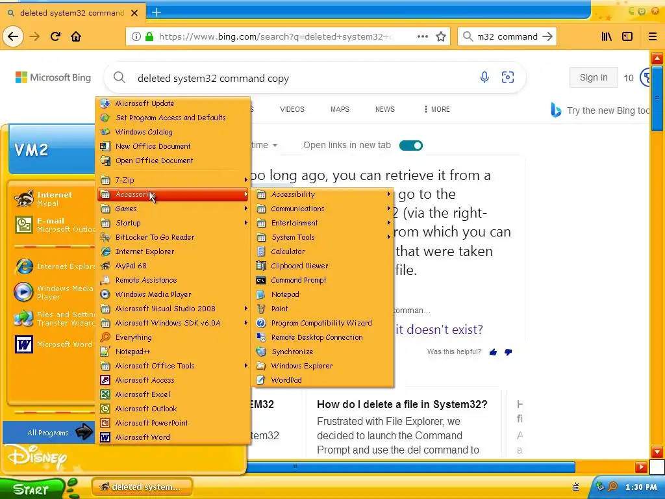Open Bing MORE menu
This screenshot has width=665, height=499.
point(436,109)
